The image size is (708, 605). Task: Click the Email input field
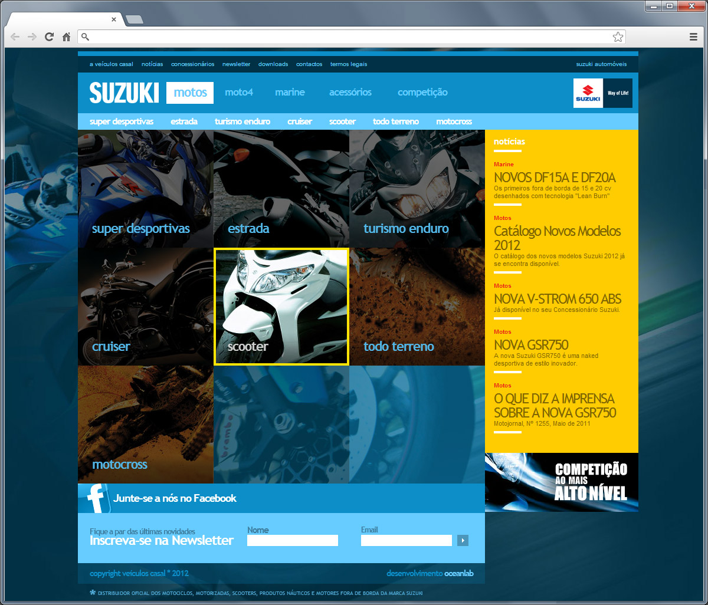pos(406,540)
